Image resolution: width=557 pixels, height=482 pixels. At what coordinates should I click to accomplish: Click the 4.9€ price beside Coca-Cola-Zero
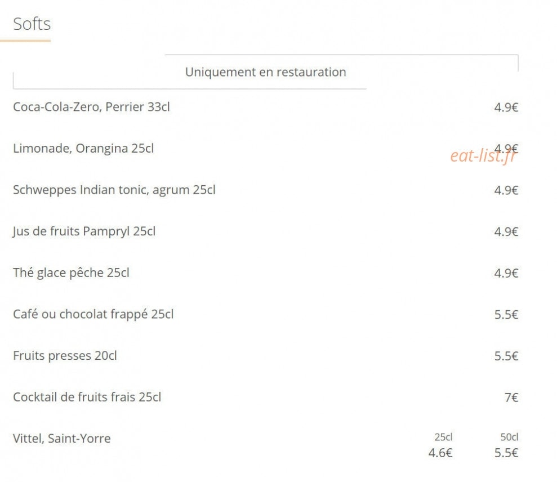[506, 108]
